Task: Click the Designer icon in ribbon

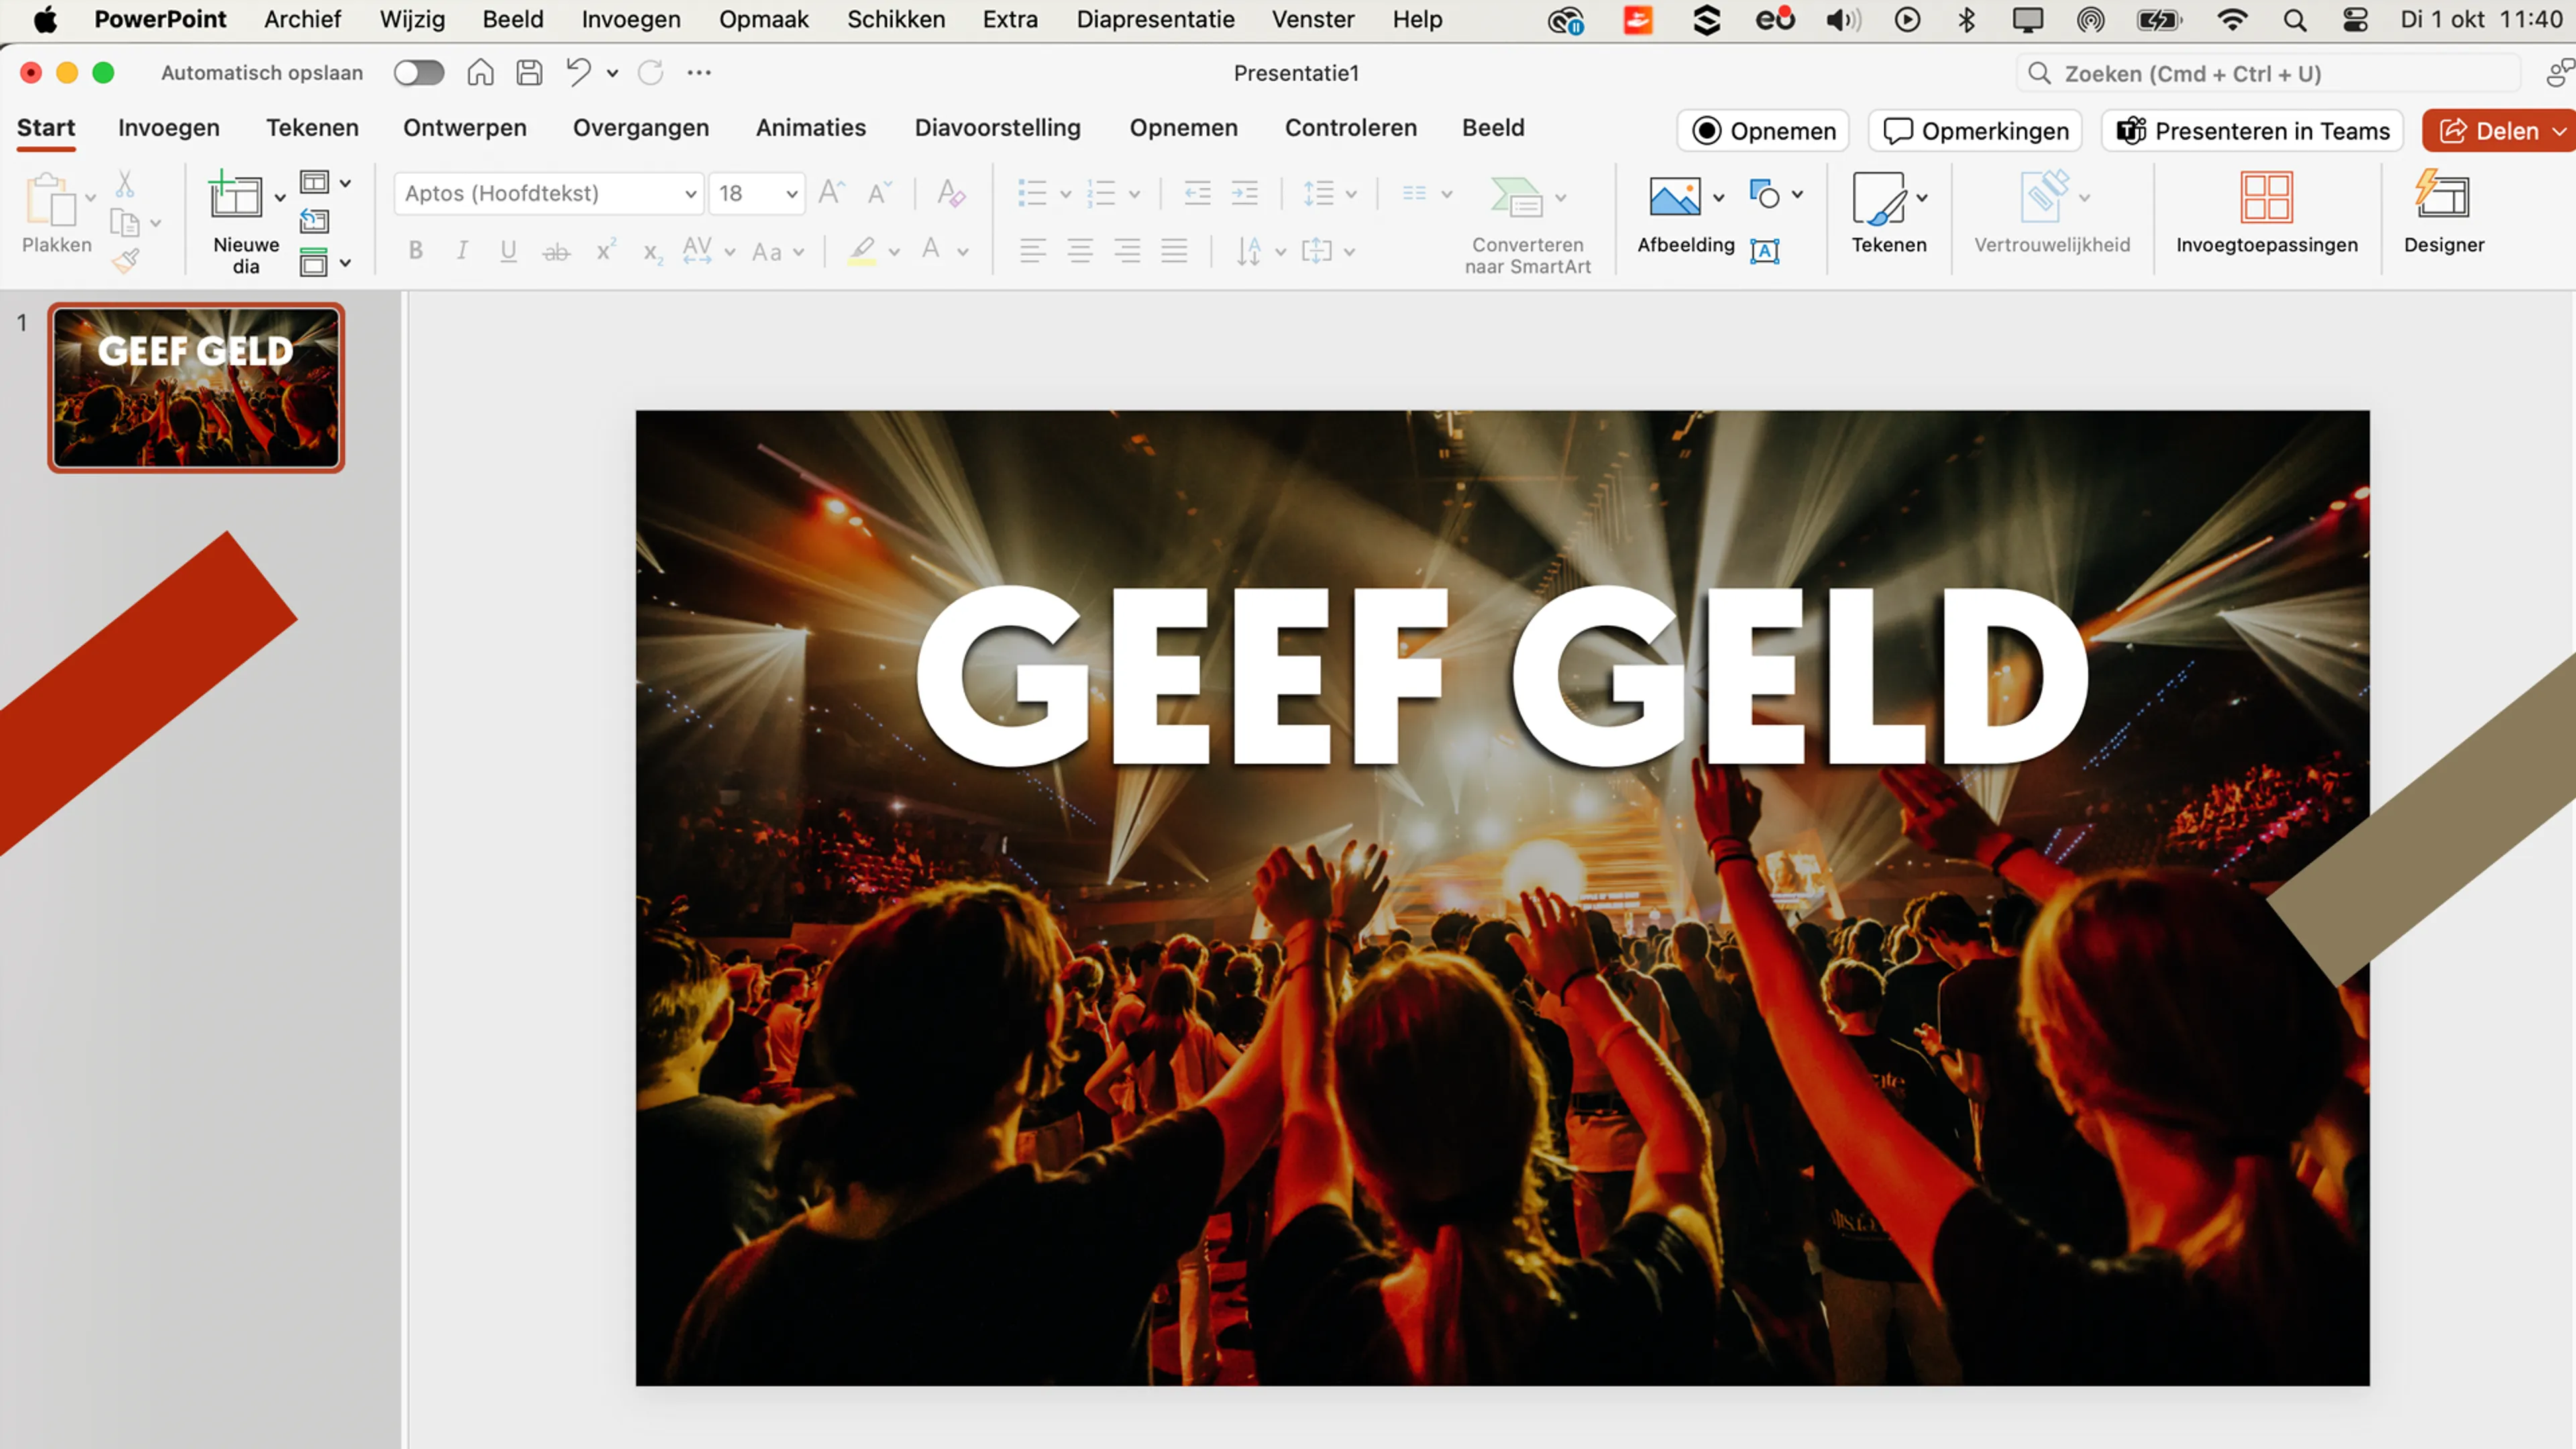Action: coord(2442,196)
